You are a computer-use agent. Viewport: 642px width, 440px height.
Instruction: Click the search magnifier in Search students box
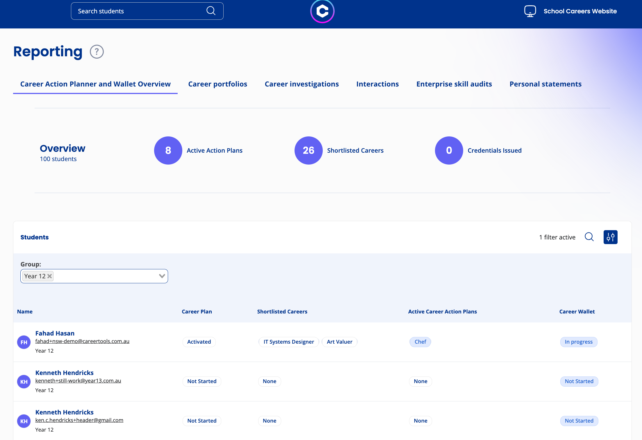pyautogui.click(x=211, y=11)
